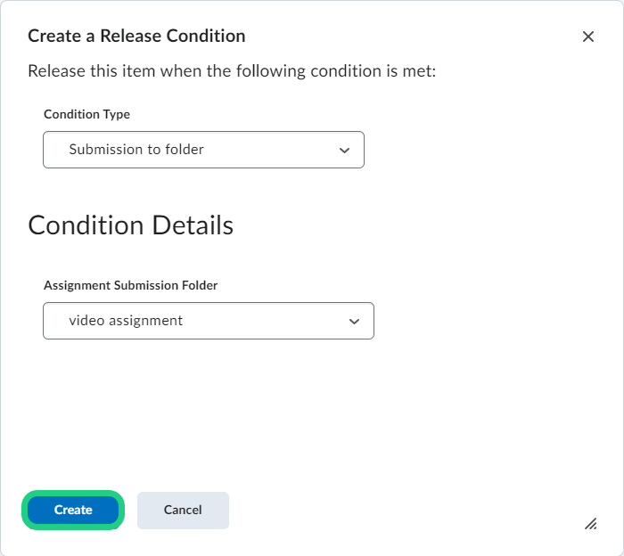This screenshot has height=556, width=624.
Task: Click the word 'Create' on the button
Action: pyautogui.click(x=73, y=511)
